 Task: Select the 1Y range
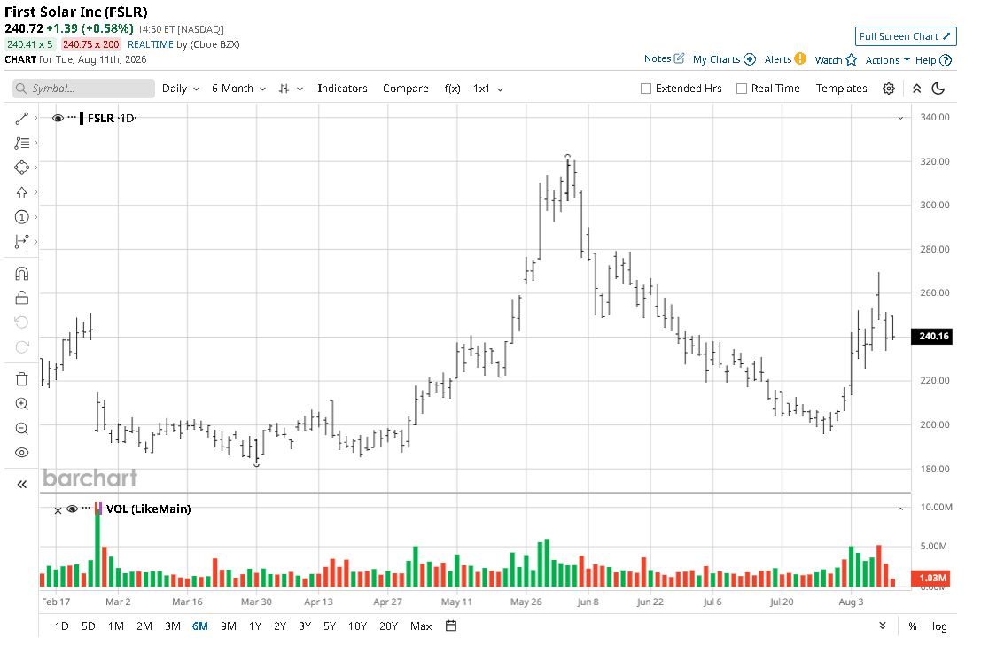click(255, 626)
